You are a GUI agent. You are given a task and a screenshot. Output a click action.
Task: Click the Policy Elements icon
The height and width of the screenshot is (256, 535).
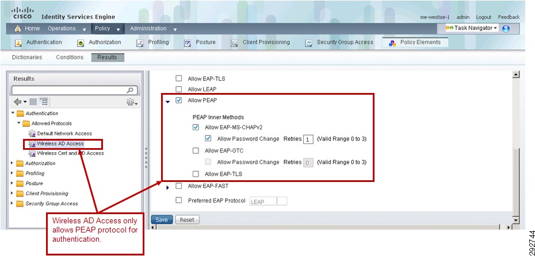(x=392, y=43)
